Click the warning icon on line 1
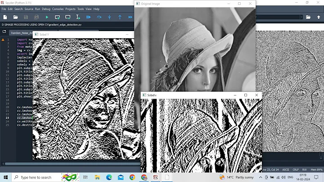Viewport: 324px width, 182px height. 3,40
